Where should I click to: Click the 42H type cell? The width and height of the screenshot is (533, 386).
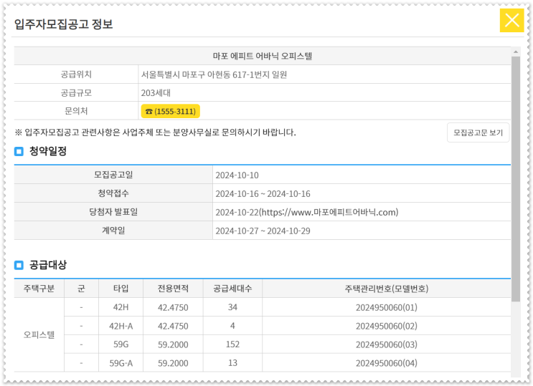click(121, 307)
